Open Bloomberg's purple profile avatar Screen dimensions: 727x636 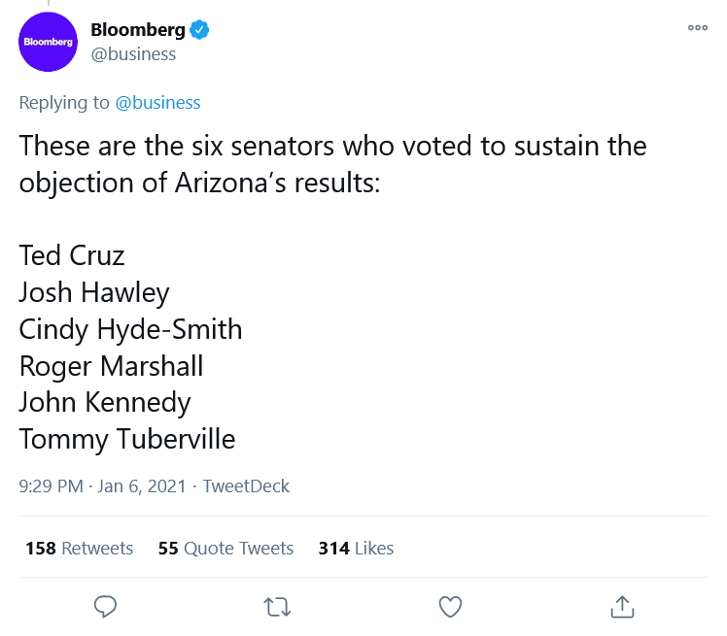pos(48,42)
